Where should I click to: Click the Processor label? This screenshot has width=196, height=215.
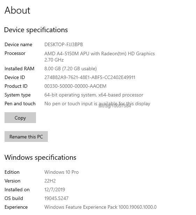[x=15, y=53]
